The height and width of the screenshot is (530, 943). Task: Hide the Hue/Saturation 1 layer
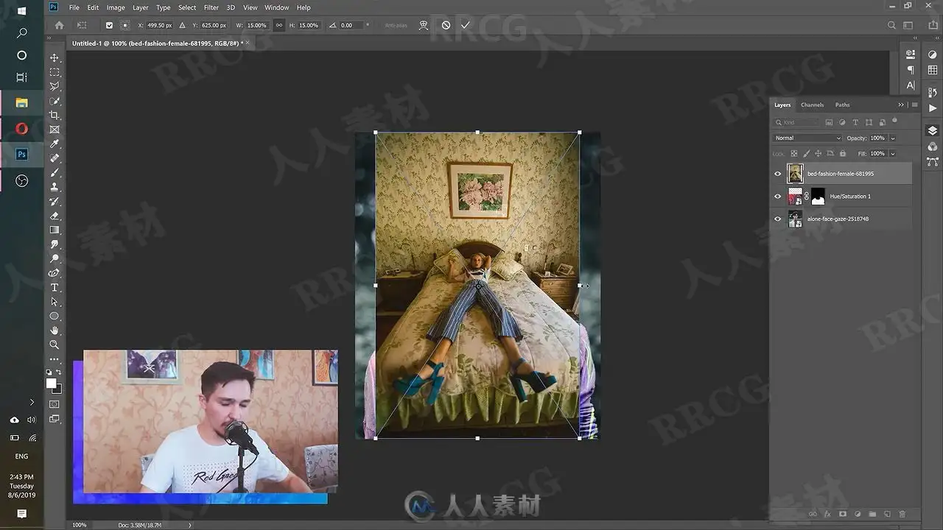click(777, 197)
